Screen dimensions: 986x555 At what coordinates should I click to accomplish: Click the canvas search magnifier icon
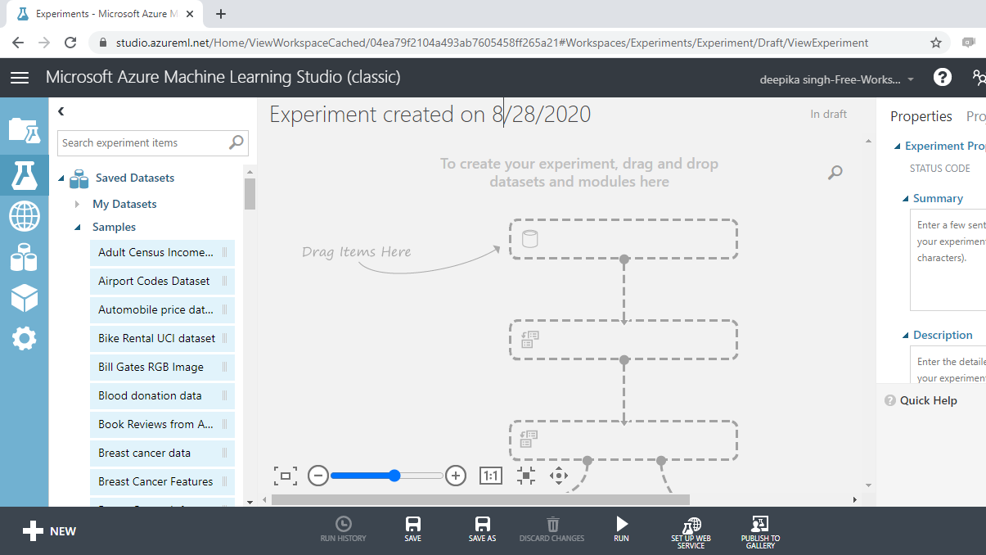point(835,172)
